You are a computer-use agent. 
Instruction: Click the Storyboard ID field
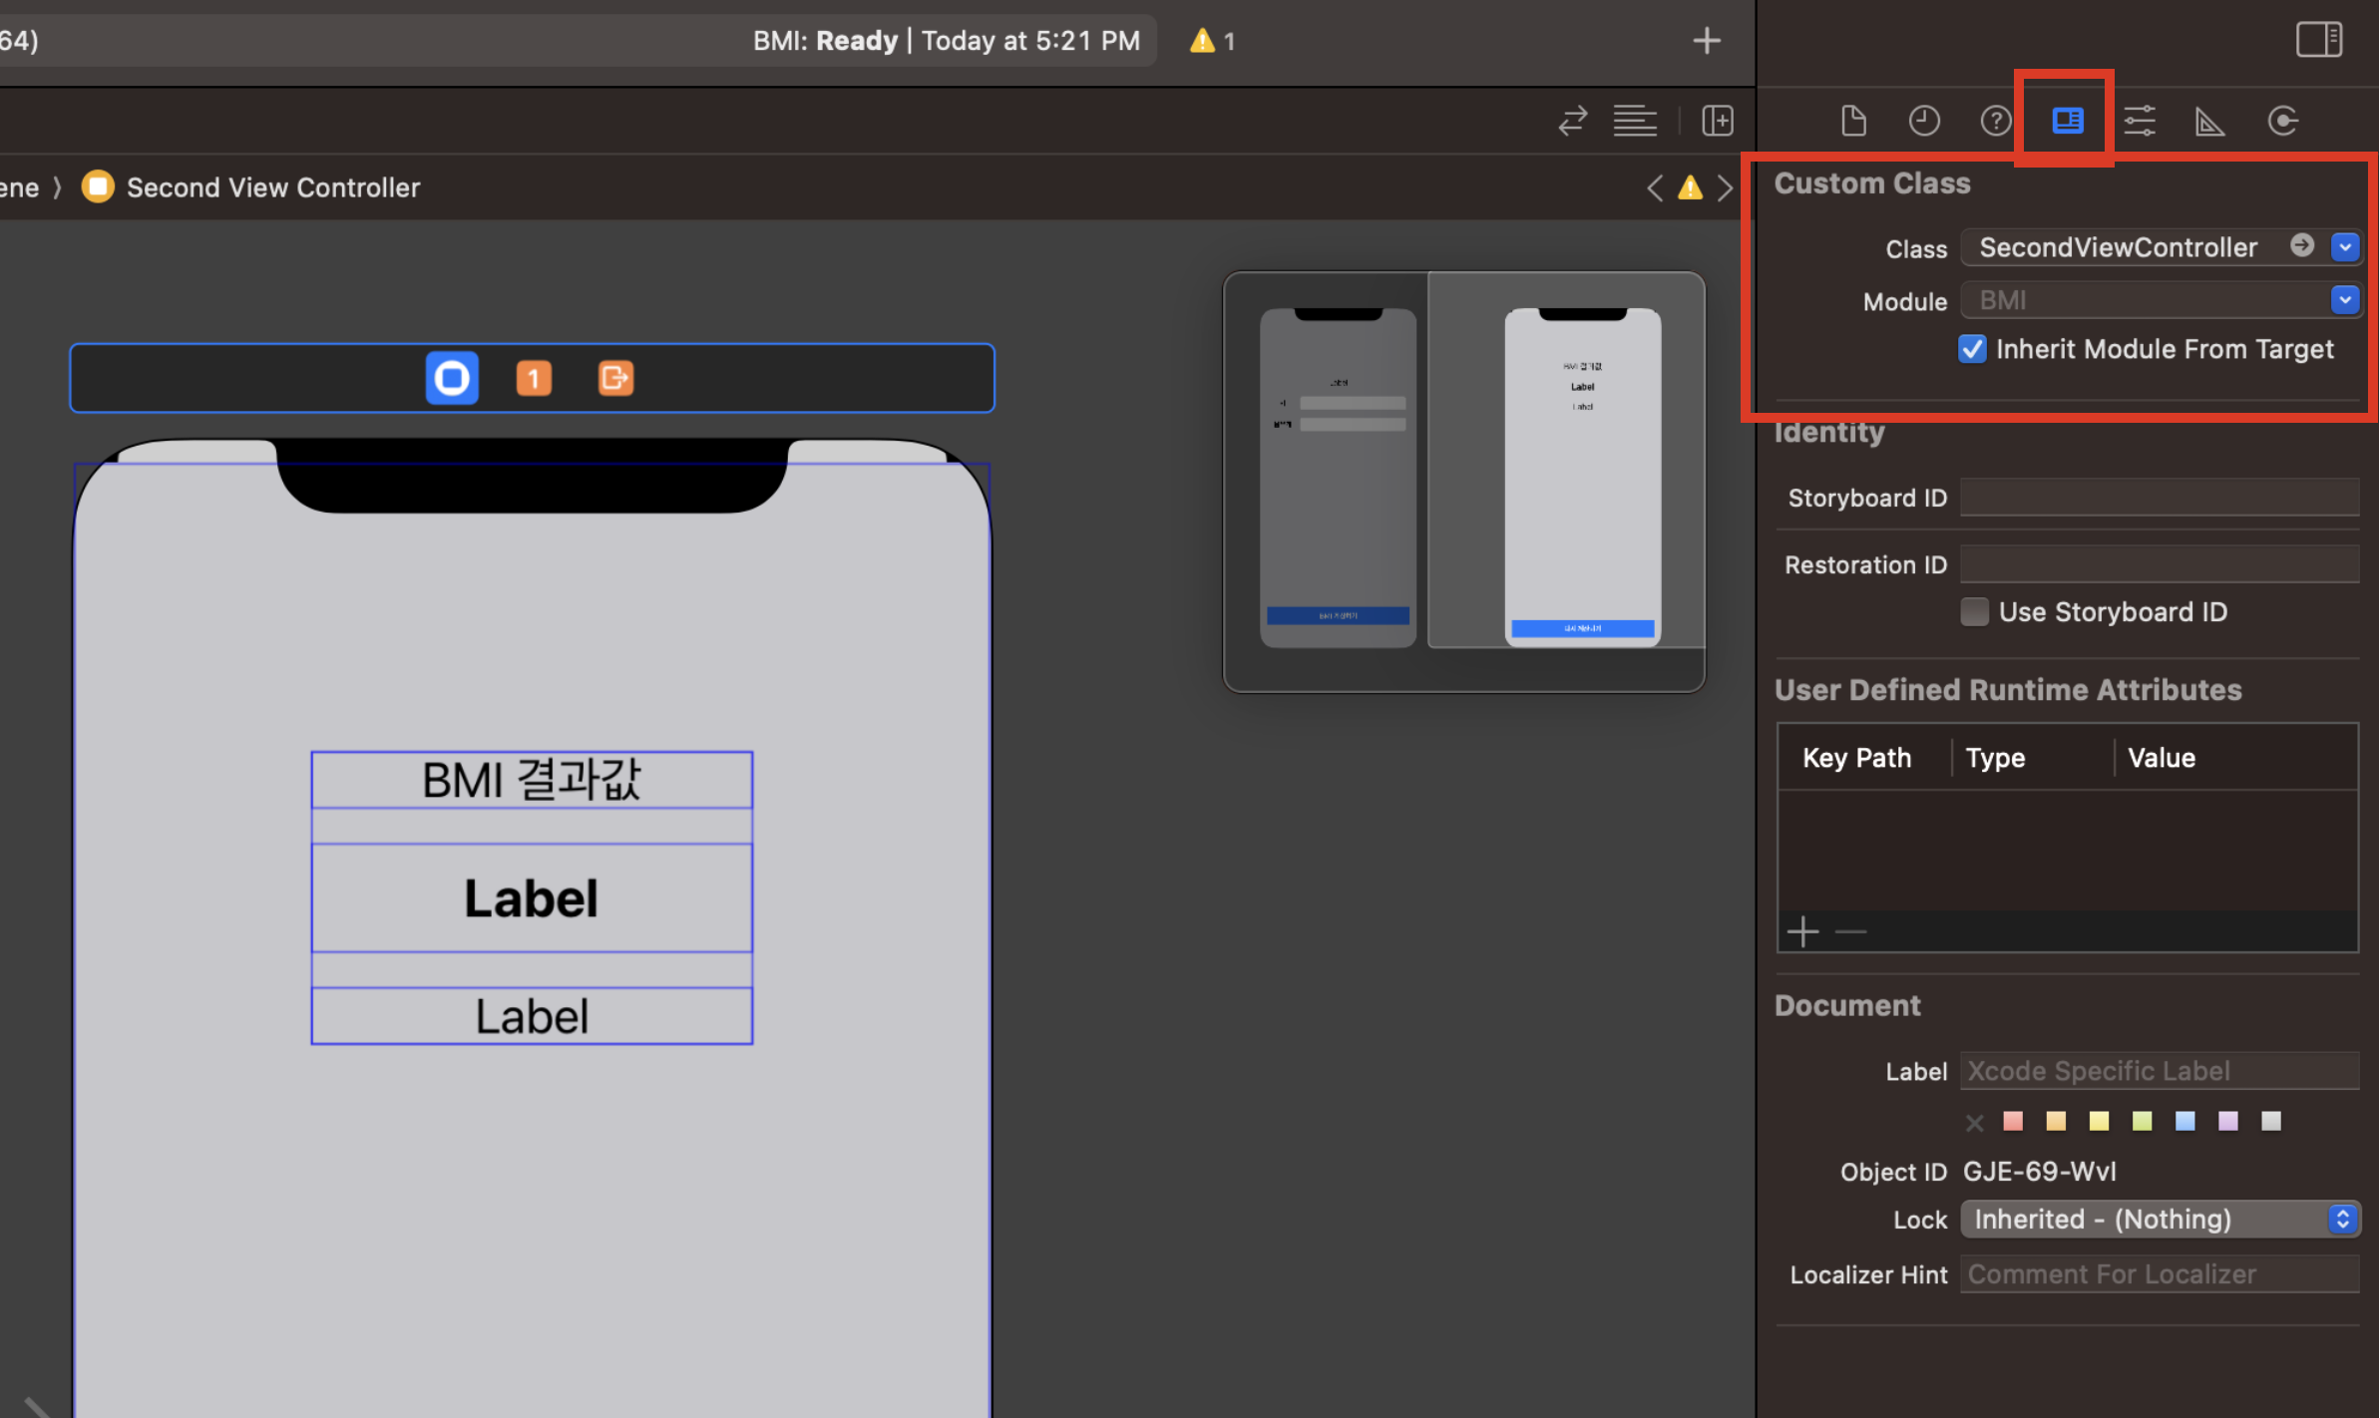[x=2160, y=498]
